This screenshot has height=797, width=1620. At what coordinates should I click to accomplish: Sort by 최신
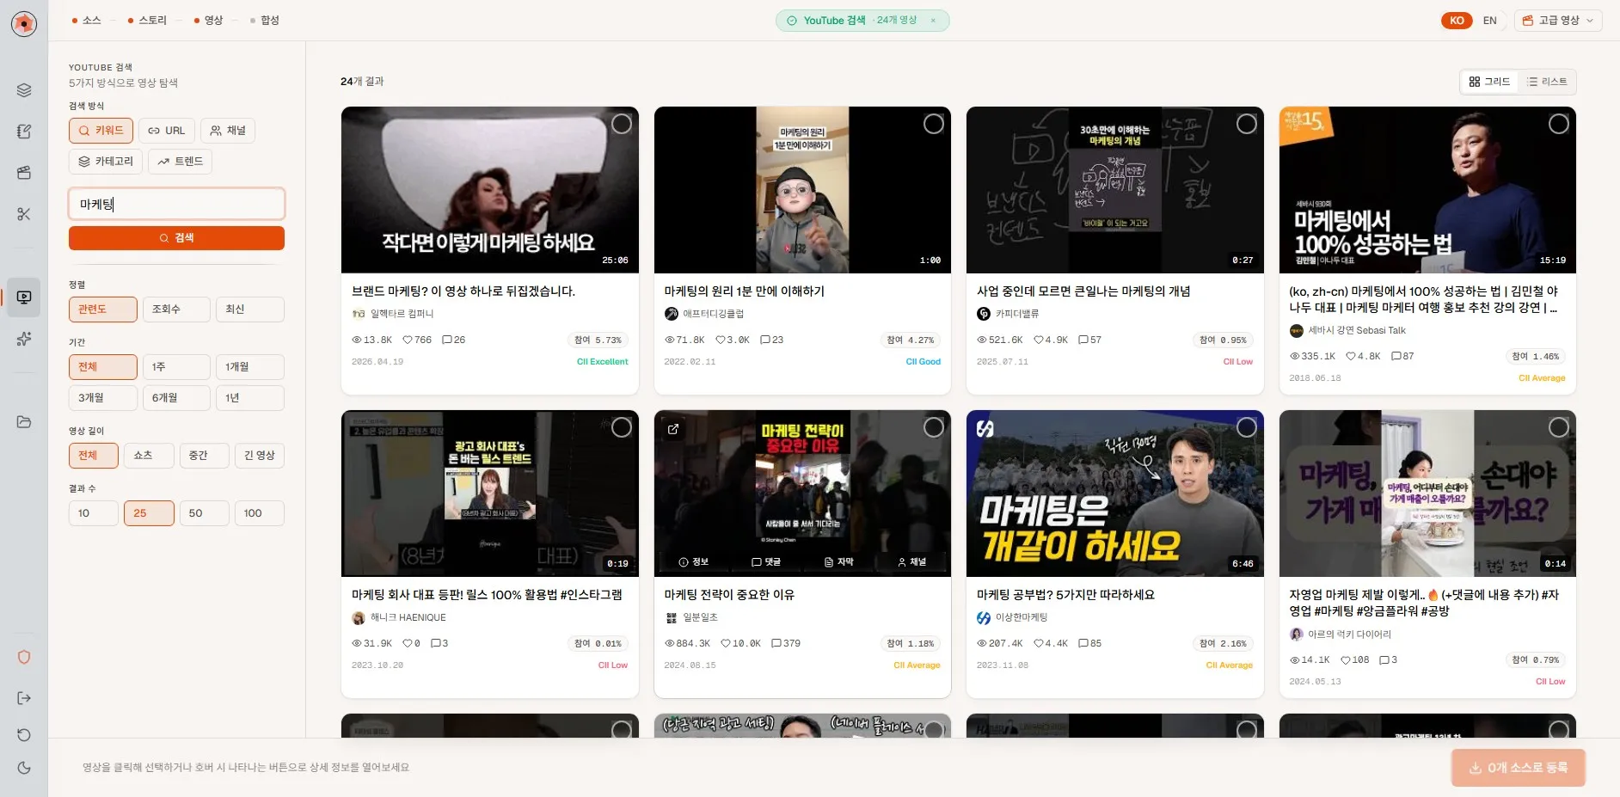click(x=249, y=310)
